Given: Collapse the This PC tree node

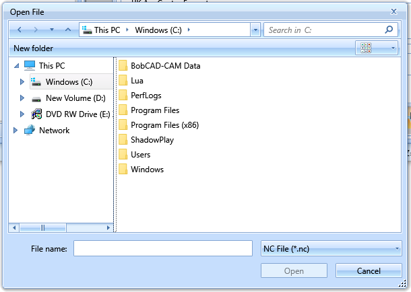Looking at the screenshot, I should click(x=16, y=66).
